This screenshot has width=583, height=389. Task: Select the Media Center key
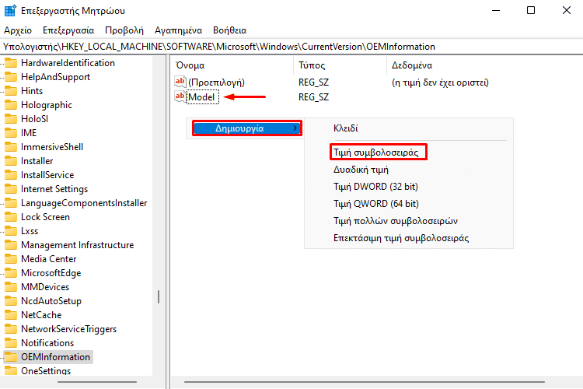click(49, 259)
